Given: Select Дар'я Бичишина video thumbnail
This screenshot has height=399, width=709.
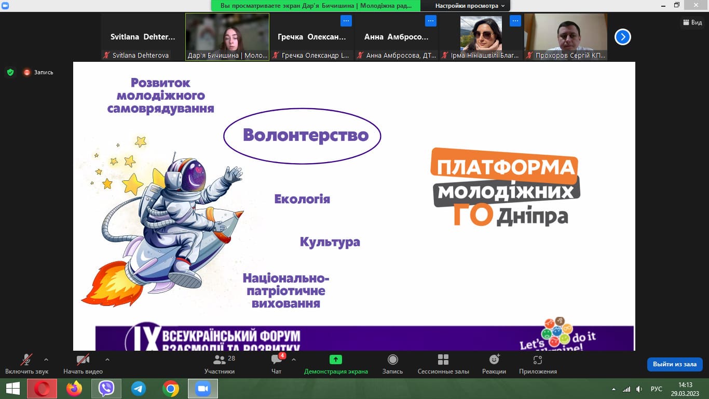Looking at the screenshot, I should click(x=227, y=37).
